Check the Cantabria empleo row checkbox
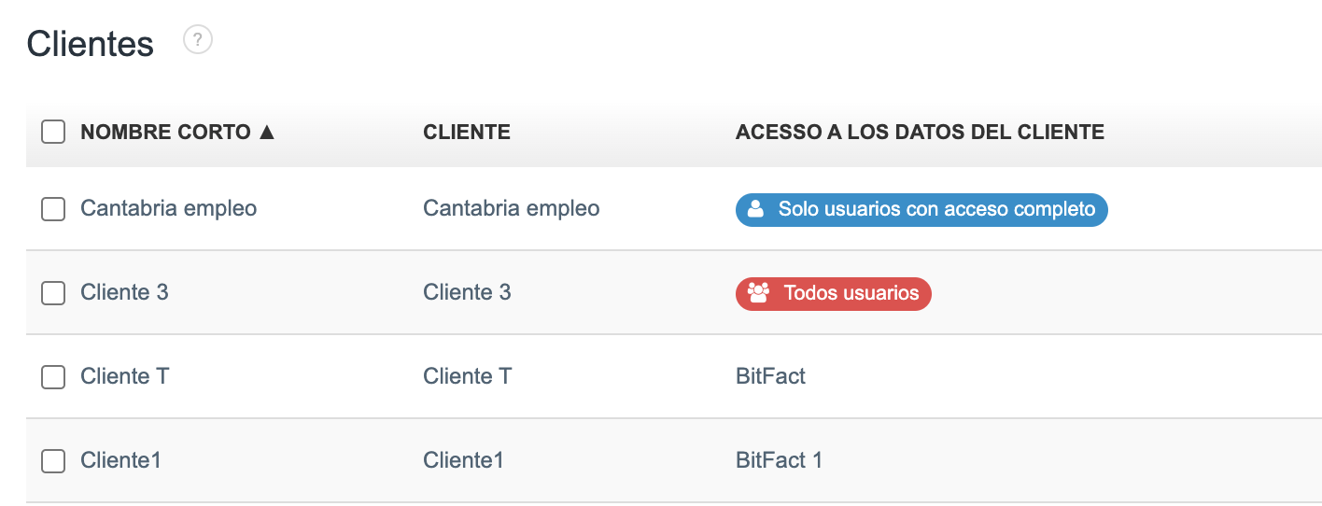This screenshot has width=1322, height=506. point(53,209)
